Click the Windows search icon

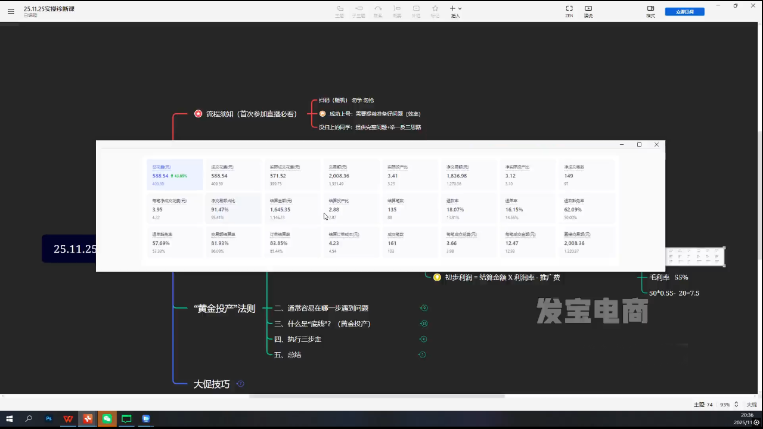29,419
